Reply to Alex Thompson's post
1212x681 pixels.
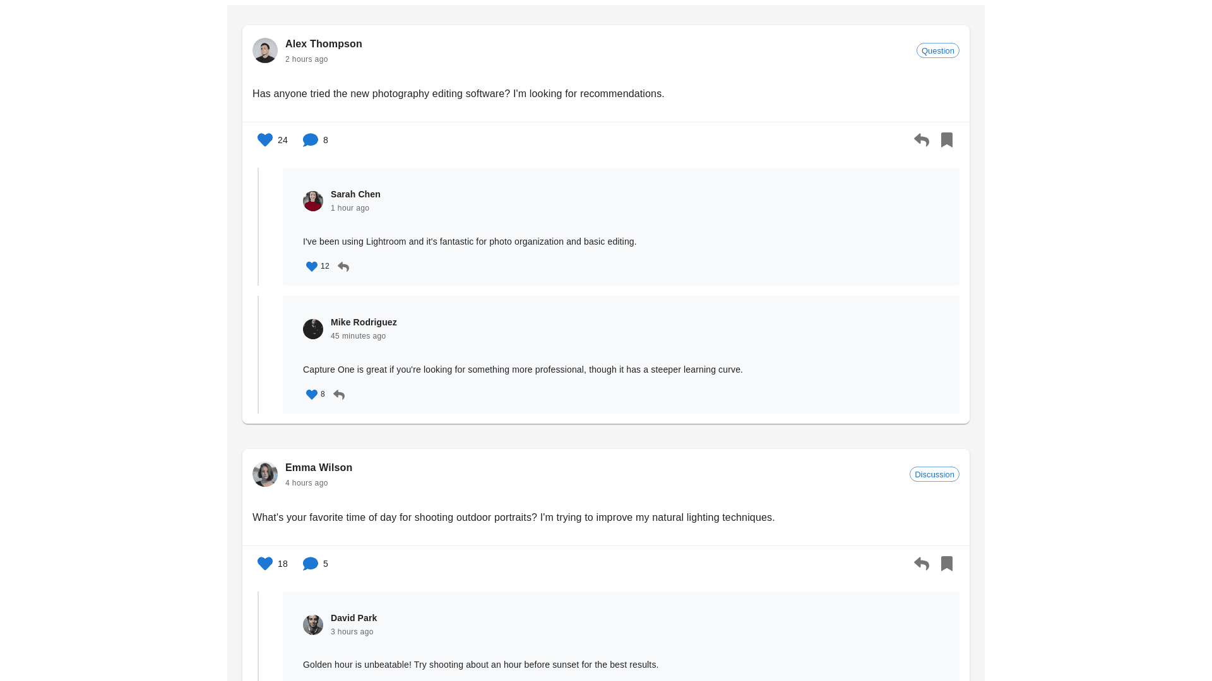pos(922,140)
